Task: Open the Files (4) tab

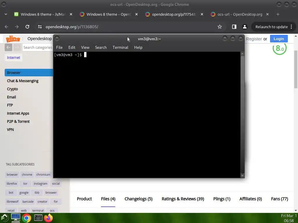Action: 108,199
